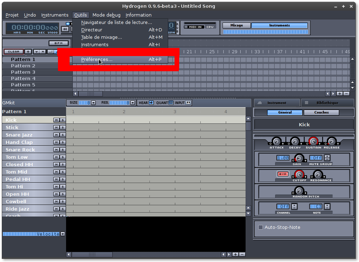Move pattern up with the up arrow
Viewport: 359px width, 262px height.
(x=43, y=51)
